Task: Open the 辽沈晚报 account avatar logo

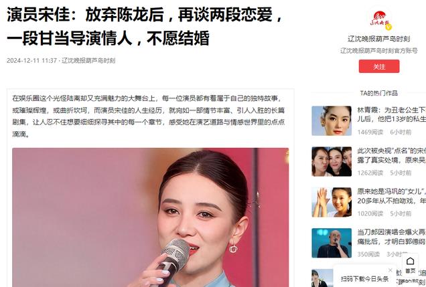Action: coord(379,20)
